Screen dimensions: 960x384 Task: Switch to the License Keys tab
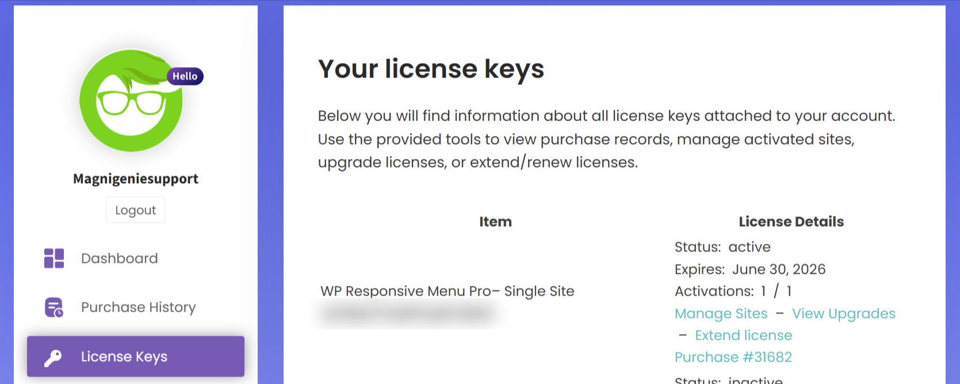click(x=124, y=356)
